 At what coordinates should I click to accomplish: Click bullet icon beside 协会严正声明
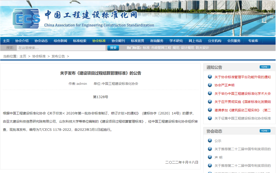[x=210, y=85]
